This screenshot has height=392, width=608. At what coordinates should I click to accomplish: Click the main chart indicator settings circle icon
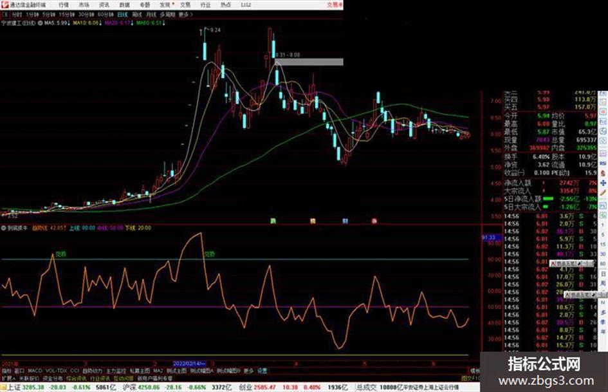pyautogui.click(x=40, y=23)
